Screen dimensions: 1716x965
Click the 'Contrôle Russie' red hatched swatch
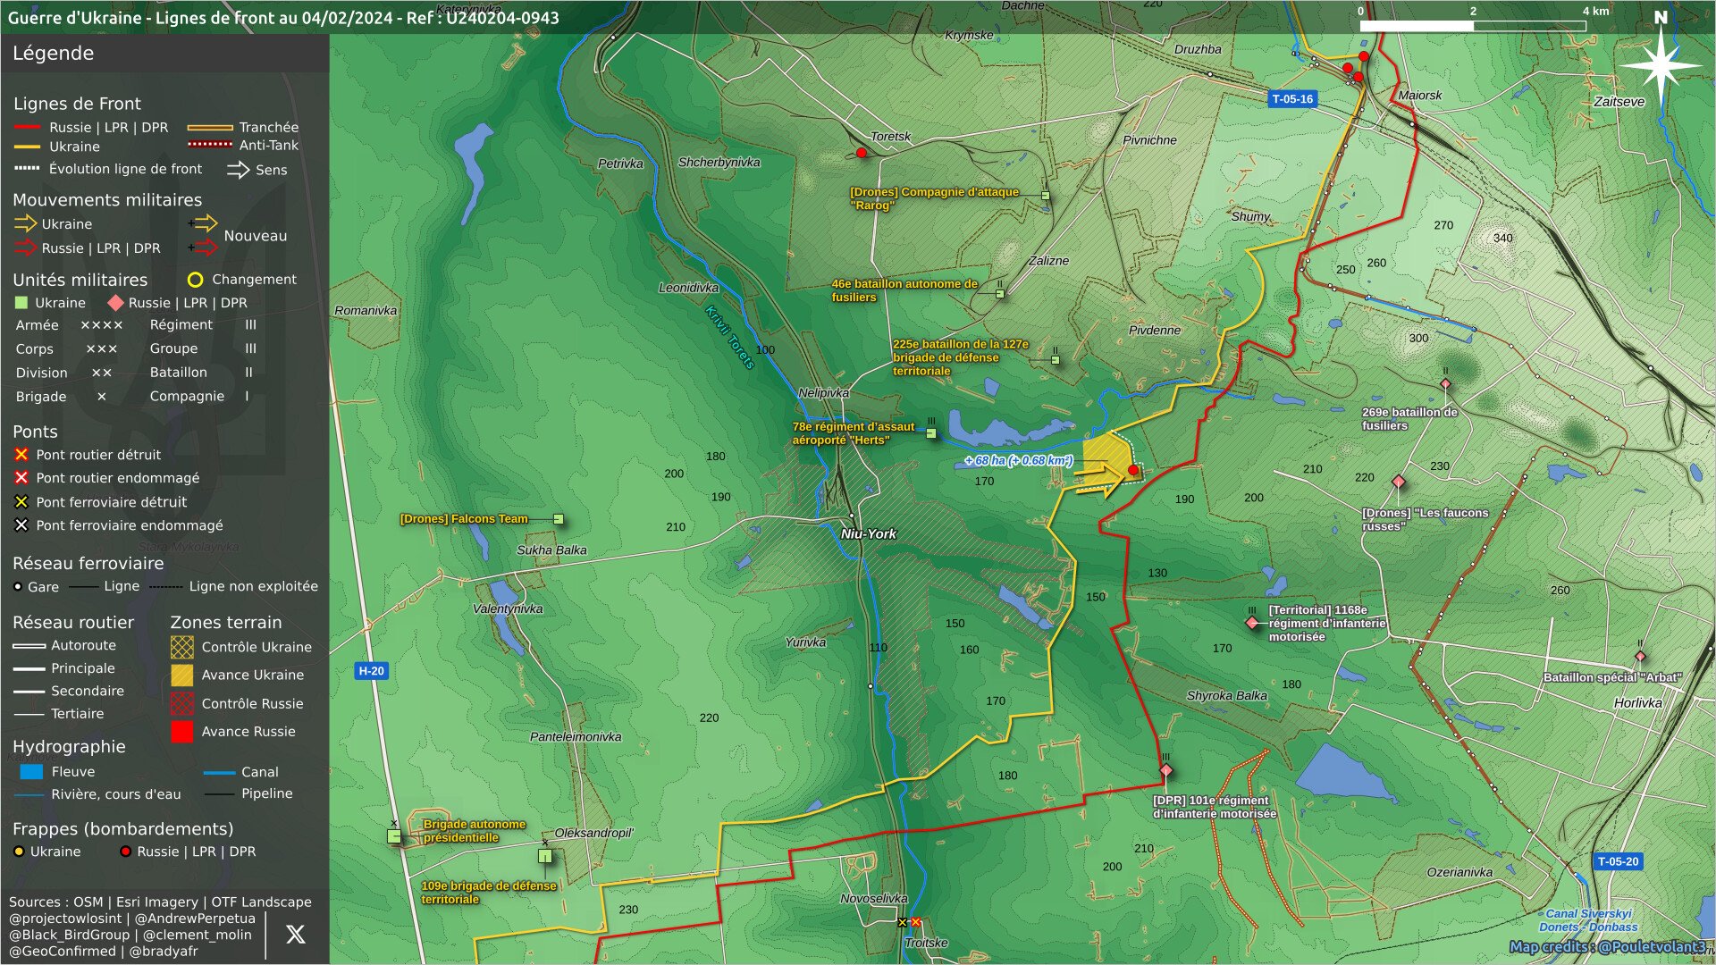point(182,703)
